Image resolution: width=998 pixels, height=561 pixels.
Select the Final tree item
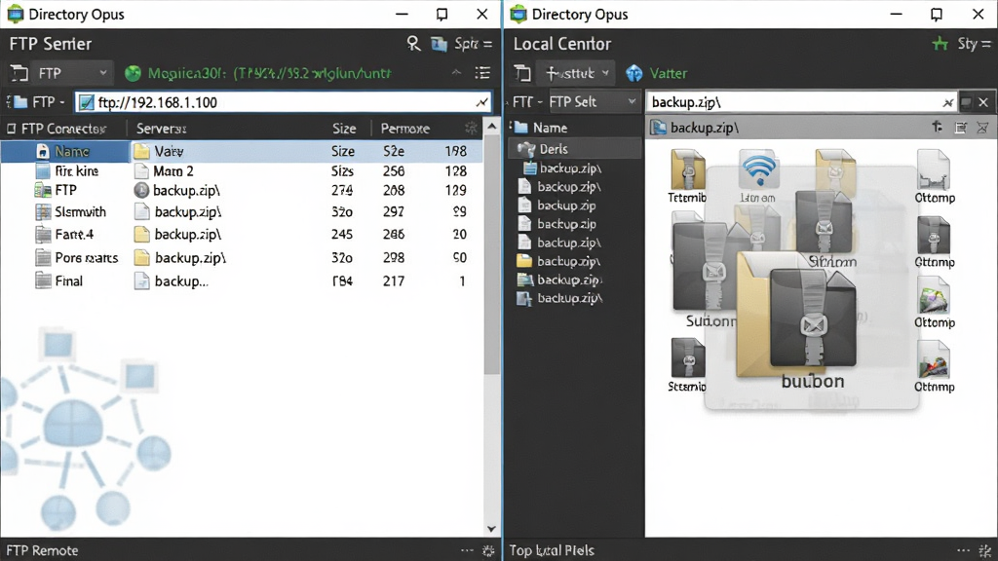click(59, 281)
